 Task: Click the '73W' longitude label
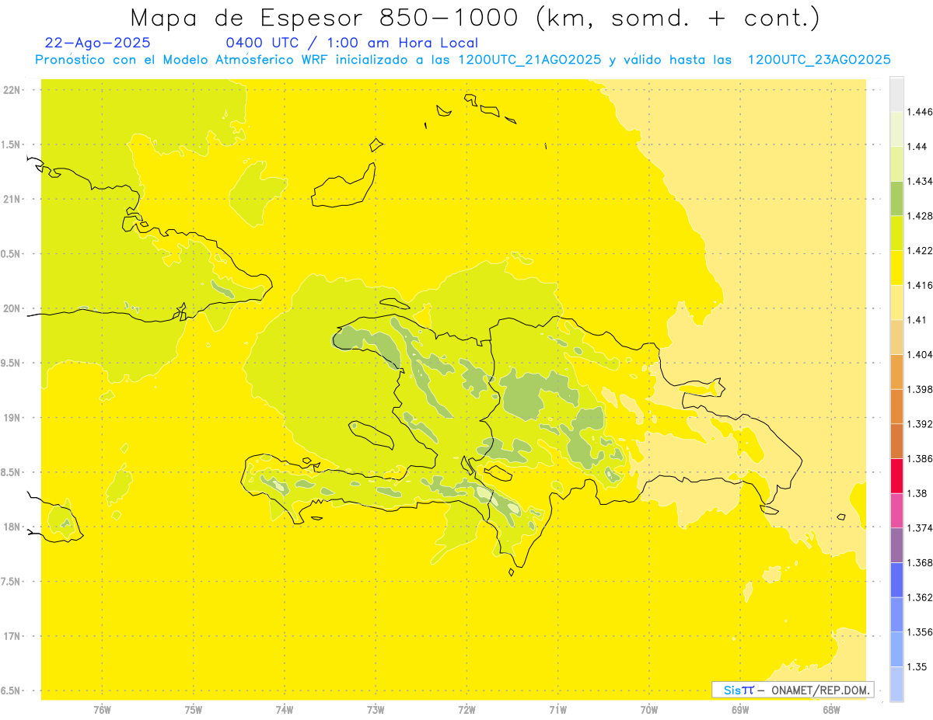(x=376, y=709)
